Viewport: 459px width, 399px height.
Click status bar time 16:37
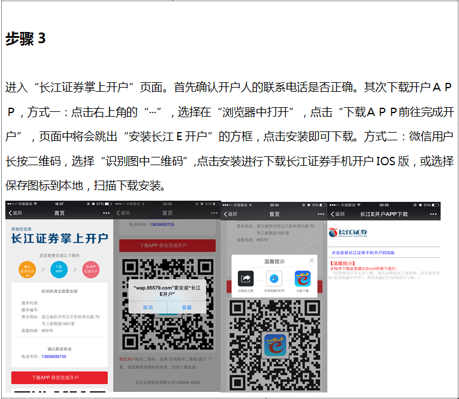pos(59,204)
